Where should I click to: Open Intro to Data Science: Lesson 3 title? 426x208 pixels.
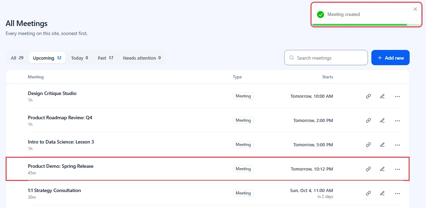coord(61,142)
